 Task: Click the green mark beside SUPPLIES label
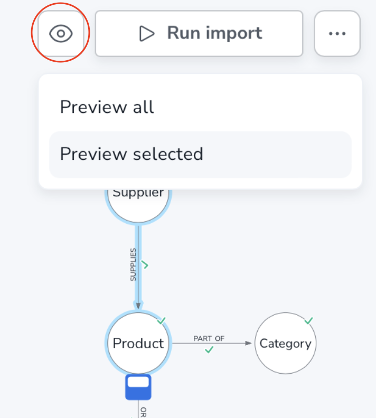point(145,265)
